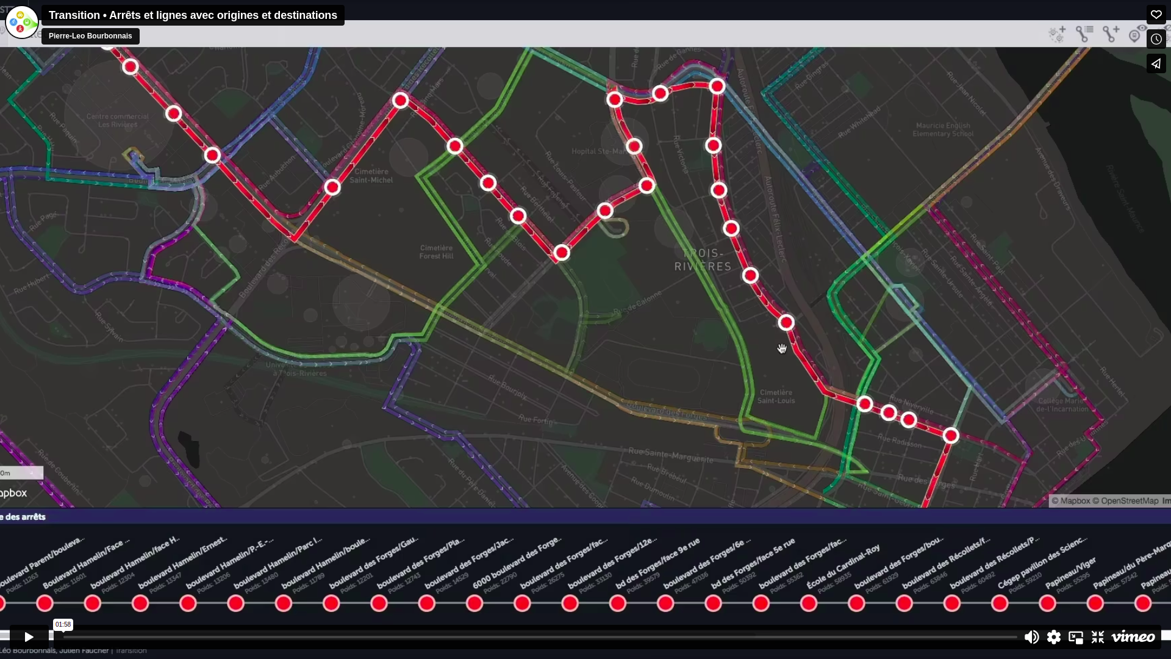This screenshot has height=659, width=1171.
Task: Select École du Cardinal-Roy stop node
Action: [x=809, y=603]
